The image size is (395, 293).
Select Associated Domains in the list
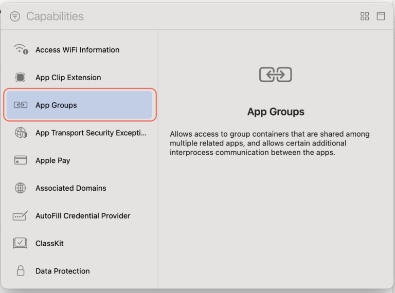coord(70,188)
